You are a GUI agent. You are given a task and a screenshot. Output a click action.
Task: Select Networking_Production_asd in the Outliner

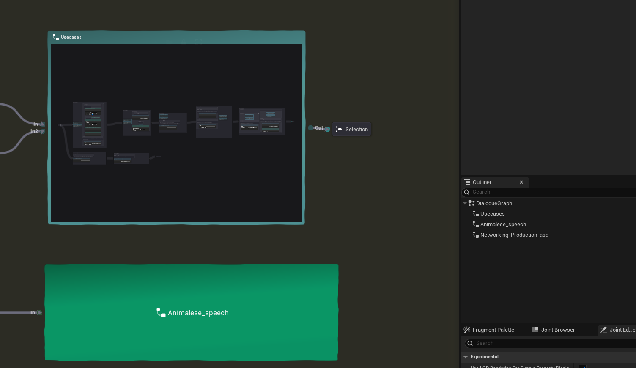click(x=514, y=235)
